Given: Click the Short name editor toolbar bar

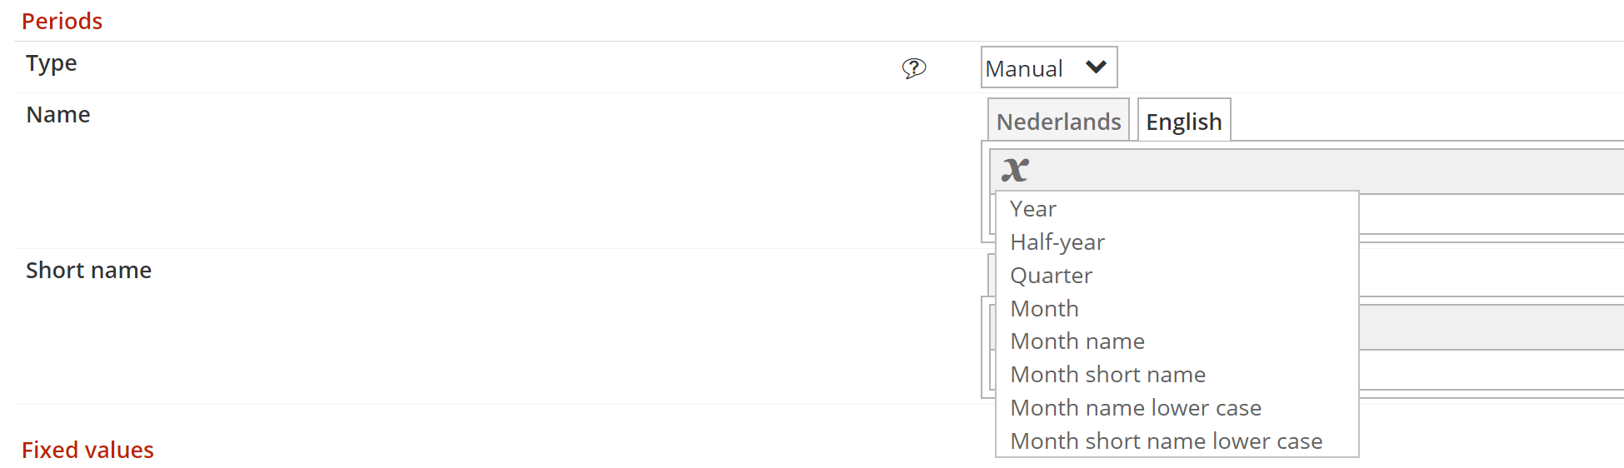Looking at the screenshot, I should (1491, 327).
